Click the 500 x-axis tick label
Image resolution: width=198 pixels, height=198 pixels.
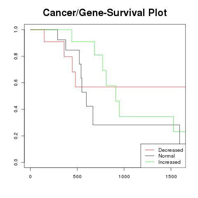77,177
